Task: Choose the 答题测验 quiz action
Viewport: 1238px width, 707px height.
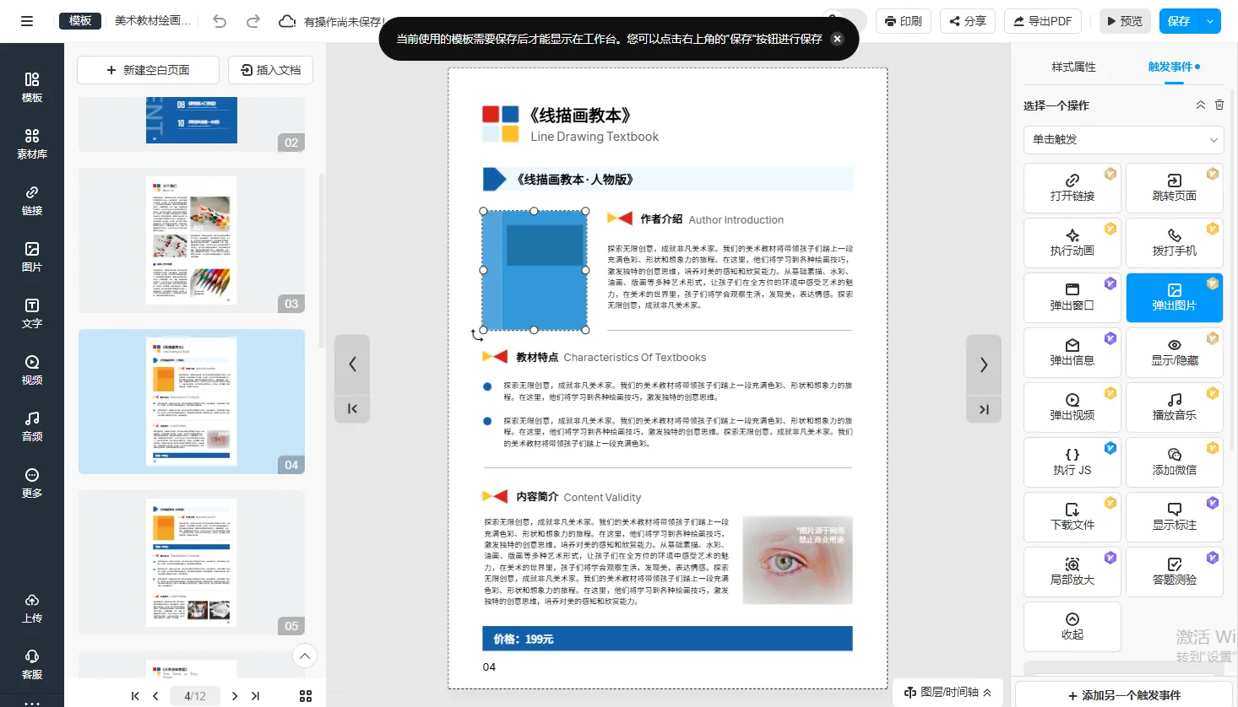Action: [x=1175, y=572]
